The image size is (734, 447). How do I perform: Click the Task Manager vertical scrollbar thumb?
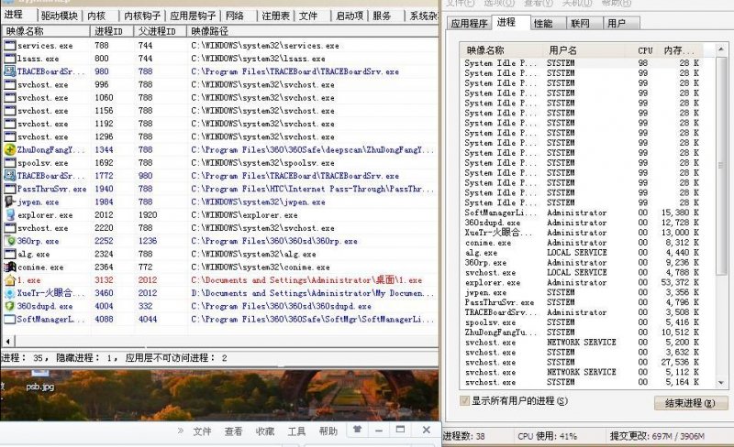(721, 166)
